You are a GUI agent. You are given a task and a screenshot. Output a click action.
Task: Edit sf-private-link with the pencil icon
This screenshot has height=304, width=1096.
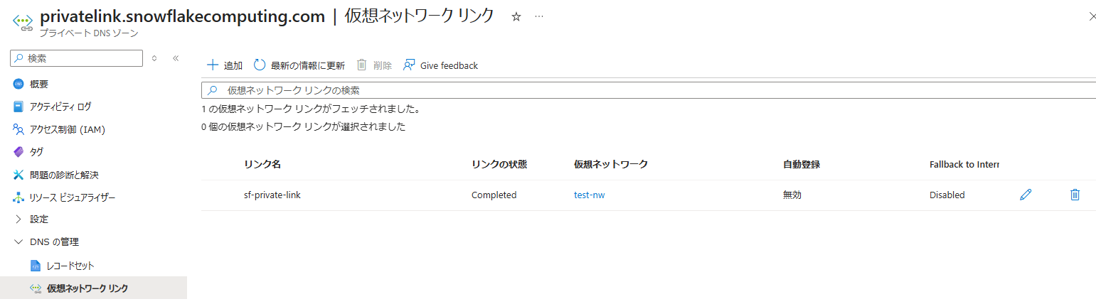point(1026,195)
